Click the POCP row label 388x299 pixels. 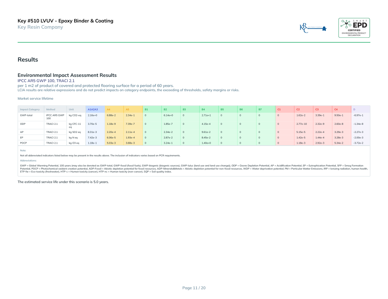click(24, 143)
